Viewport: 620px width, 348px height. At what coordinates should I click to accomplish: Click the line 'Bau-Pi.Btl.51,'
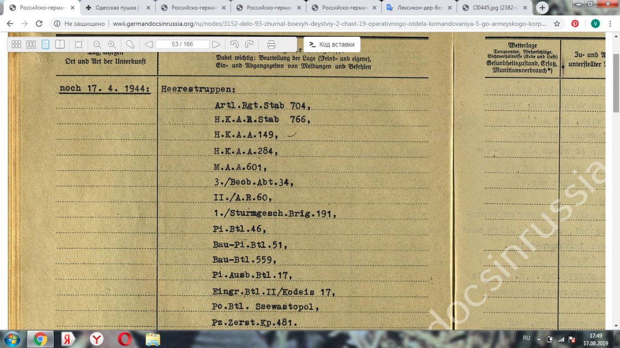click(x=250, y=244)
